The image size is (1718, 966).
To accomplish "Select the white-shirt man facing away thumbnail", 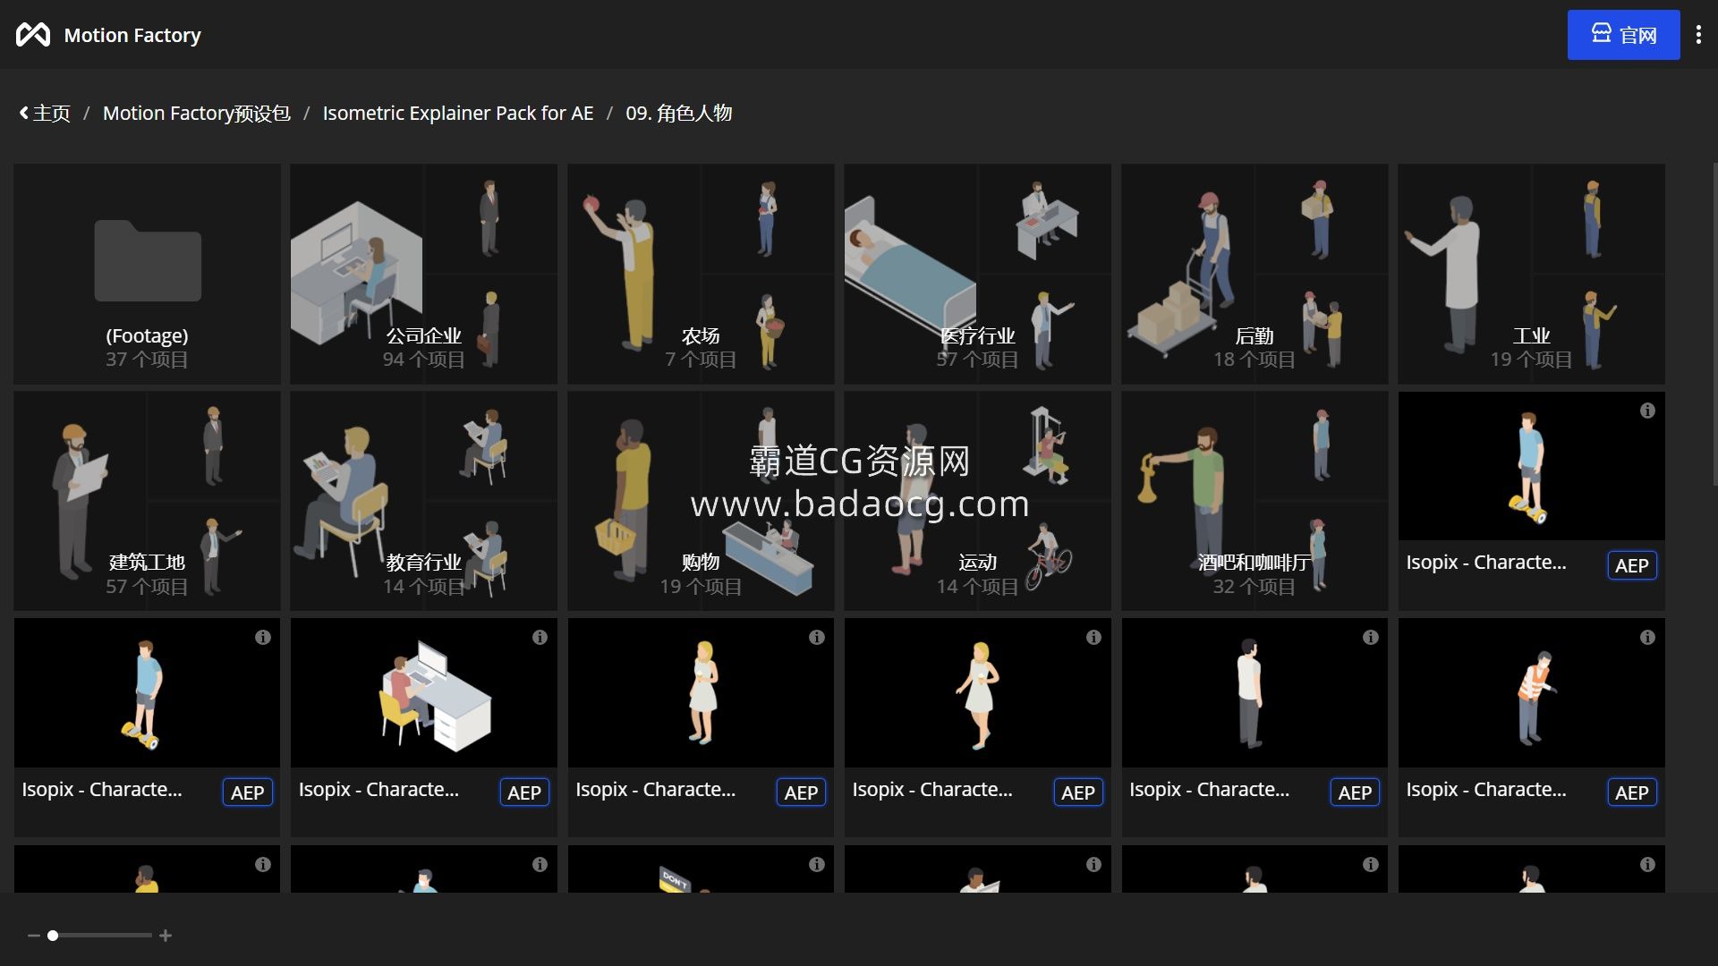I will 1254,693.
